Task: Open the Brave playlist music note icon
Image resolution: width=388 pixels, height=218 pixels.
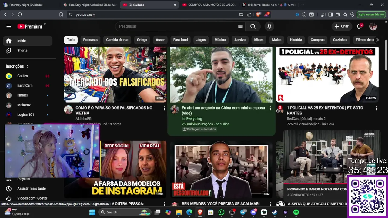Action: (x=323, y=15)
